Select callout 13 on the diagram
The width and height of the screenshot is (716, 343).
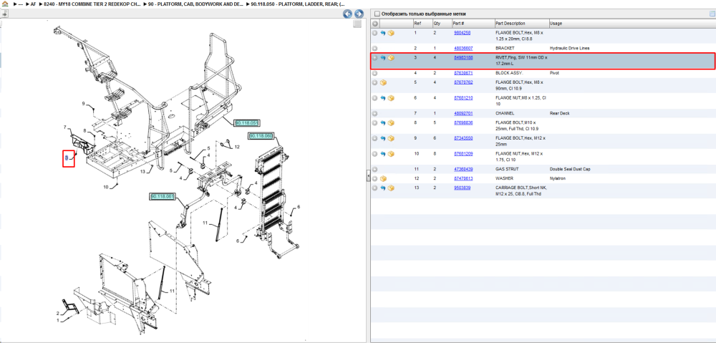pyautogui.click(x=142, y=171)
